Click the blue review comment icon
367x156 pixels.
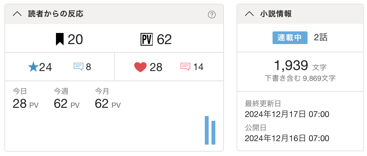click(x=79, y=67)
